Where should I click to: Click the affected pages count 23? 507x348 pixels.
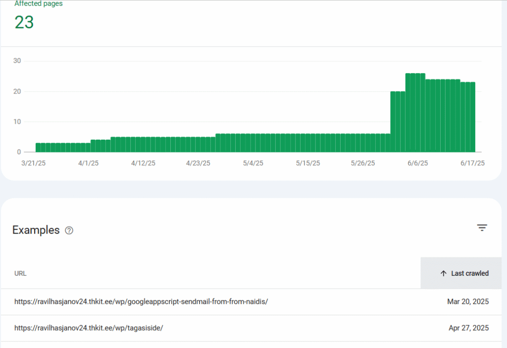tap(24, 23)
